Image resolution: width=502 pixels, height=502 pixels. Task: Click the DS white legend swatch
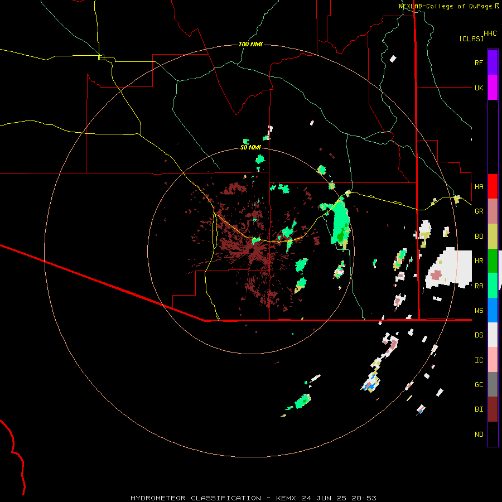493,335
